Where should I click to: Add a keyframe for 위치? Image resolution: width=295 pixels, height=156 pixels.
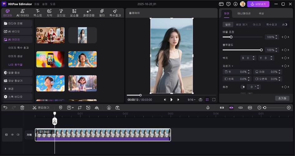tap(285, 58)
